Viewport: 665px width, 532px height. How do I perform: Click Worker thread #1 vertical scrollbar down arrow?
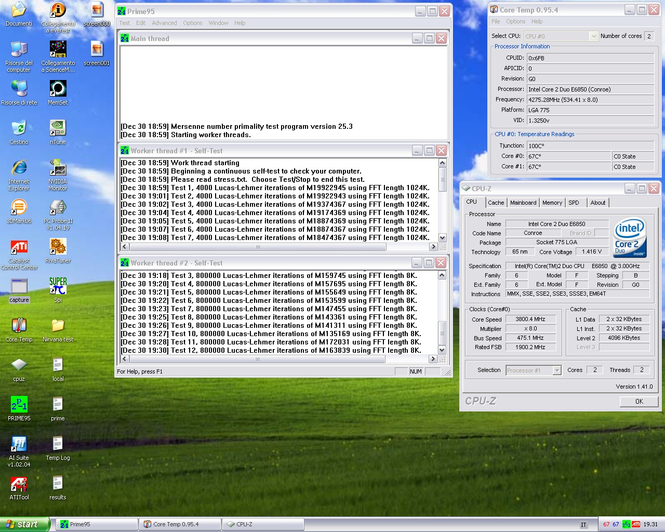pos(443,238)
